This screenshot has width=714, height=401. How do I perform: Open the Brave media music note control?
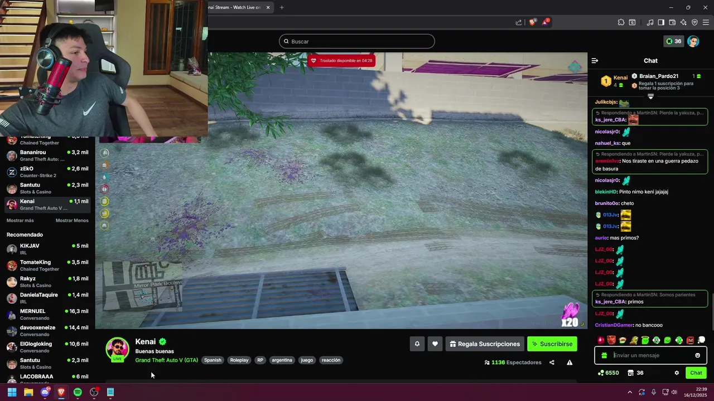(x=650, y=22)
